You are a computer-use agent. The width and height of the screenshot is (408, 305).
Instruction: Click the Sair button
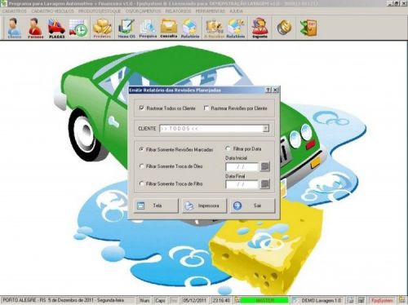pos(253,206)
